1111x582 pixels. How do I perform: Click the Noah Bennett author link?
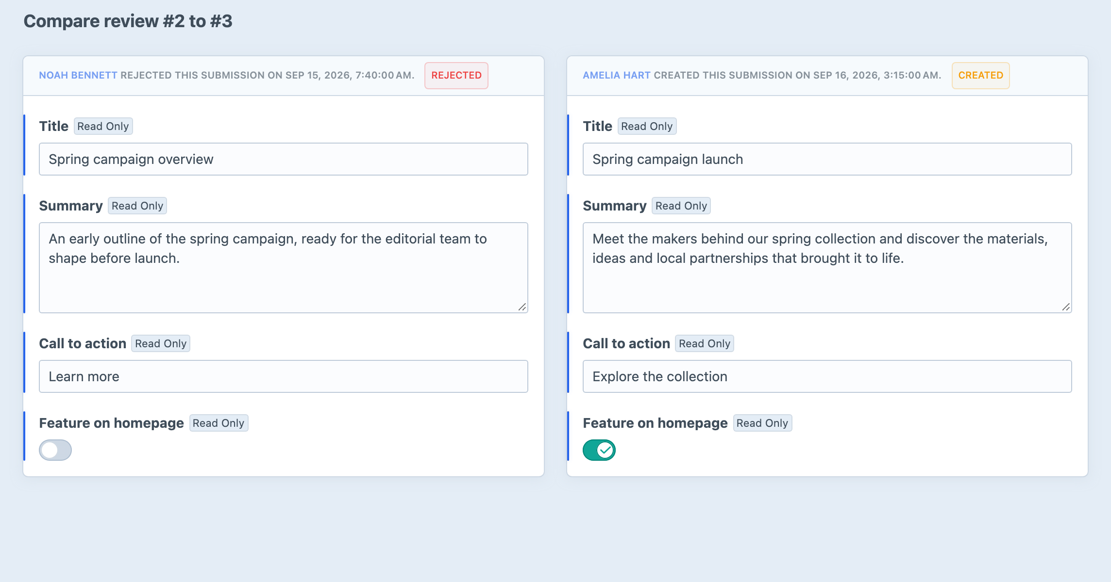78,75
